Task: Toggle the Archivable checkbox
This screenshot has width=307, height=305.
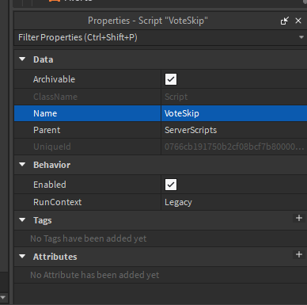Action: tap(171, 79)
